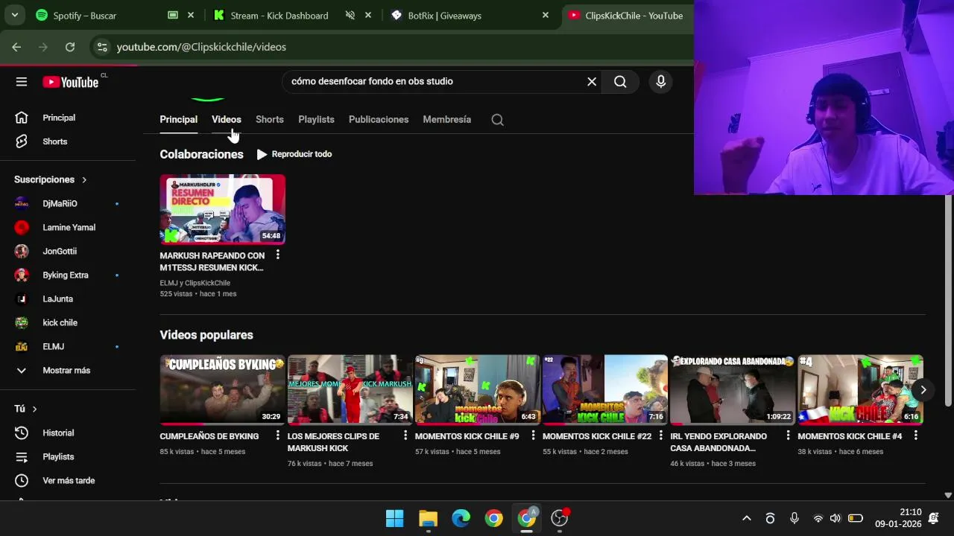Click the browser address bar URL
Viewport: 954px width, 536px height.
click(201, 47)
